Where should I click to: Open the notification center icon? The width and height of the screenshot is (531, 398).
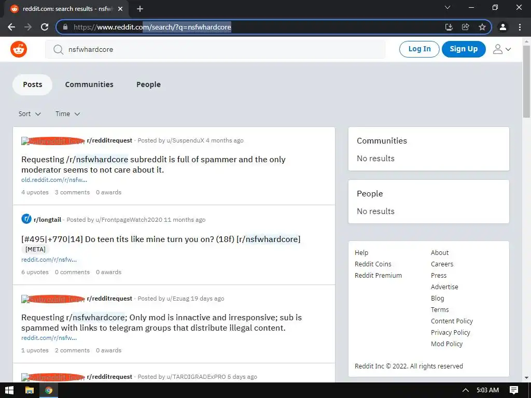[x=514, y=390]
